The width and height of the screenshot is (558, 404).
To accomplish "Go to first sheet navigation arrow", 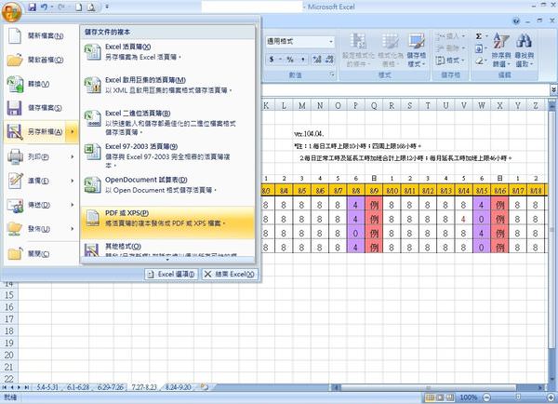I will [x=5, y=387].
